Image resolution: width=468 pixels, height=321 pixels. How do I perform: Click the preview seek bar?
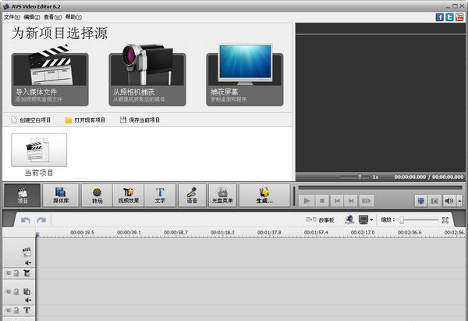381,187
